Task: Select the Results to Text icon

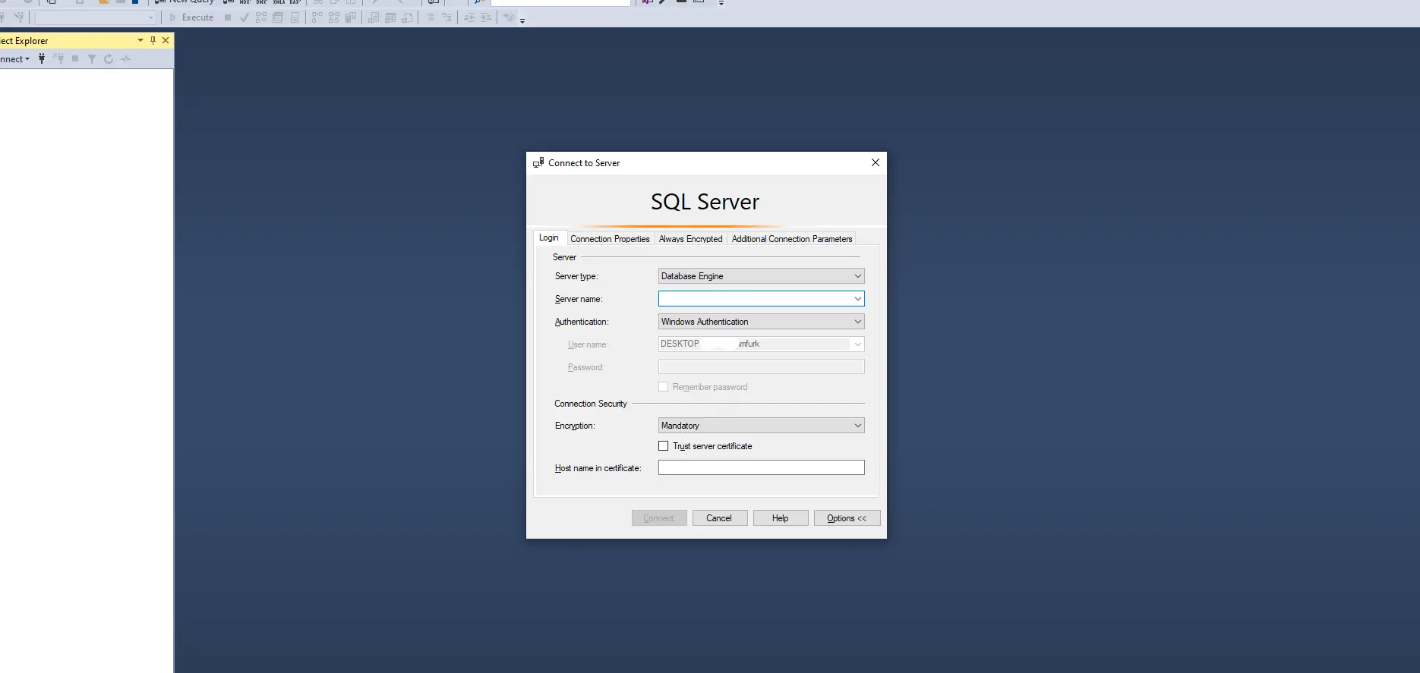Action: pos(374,17)
